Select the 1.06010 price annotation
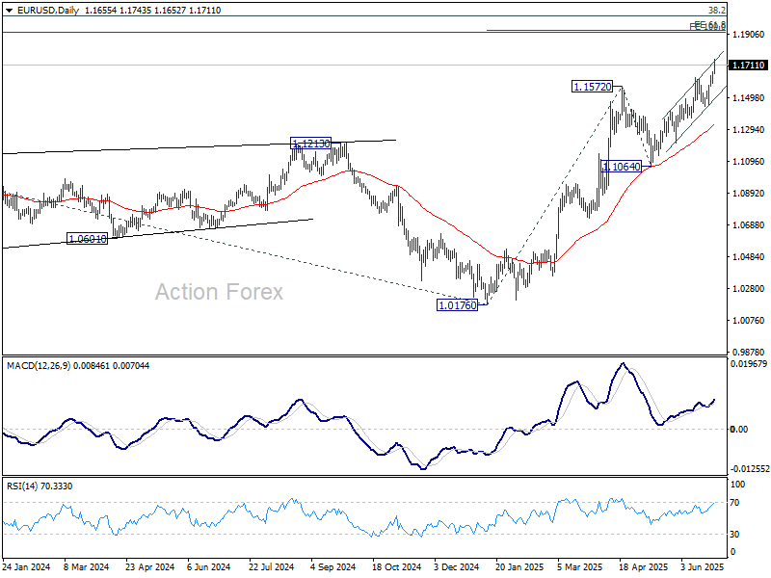This screenshot has width=771, height=578. click(x=87, y=238)
